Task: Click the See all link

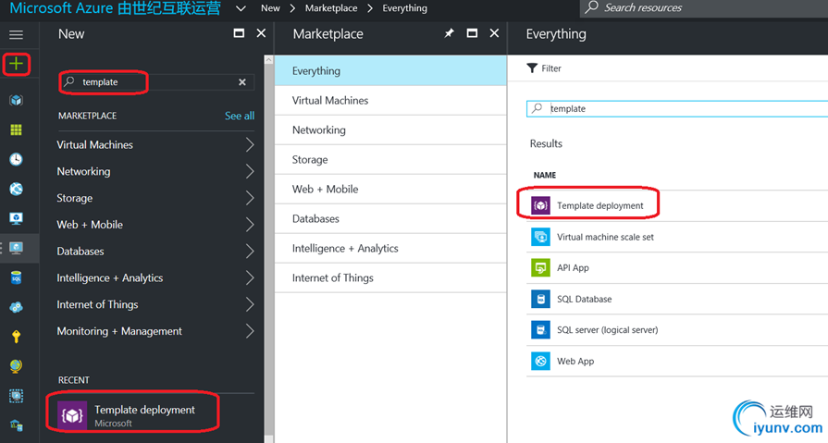Action: point(240,116)
